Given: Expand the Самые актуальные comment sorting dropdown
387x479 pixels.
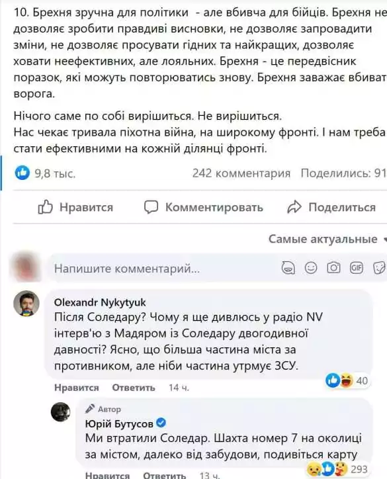Looking at the screenshot, I should coord(327,239).
